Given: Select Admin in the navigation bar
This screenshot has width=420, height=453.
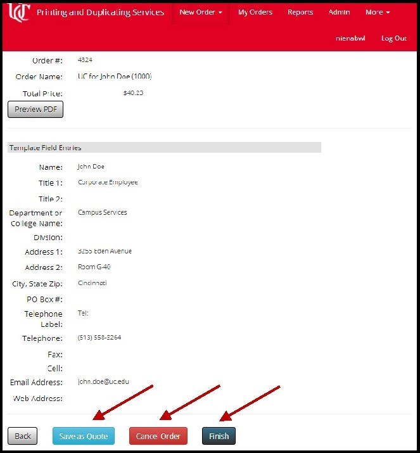Looking at the screenshot, I should click(x=339, y=13).
